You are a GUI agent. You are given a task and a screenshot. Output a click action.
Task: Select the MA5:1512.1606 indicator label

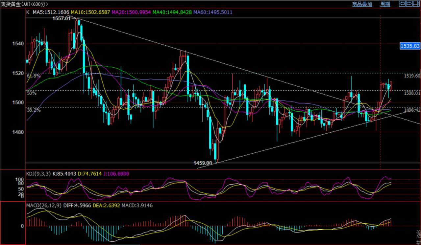[x=50, y=12]
